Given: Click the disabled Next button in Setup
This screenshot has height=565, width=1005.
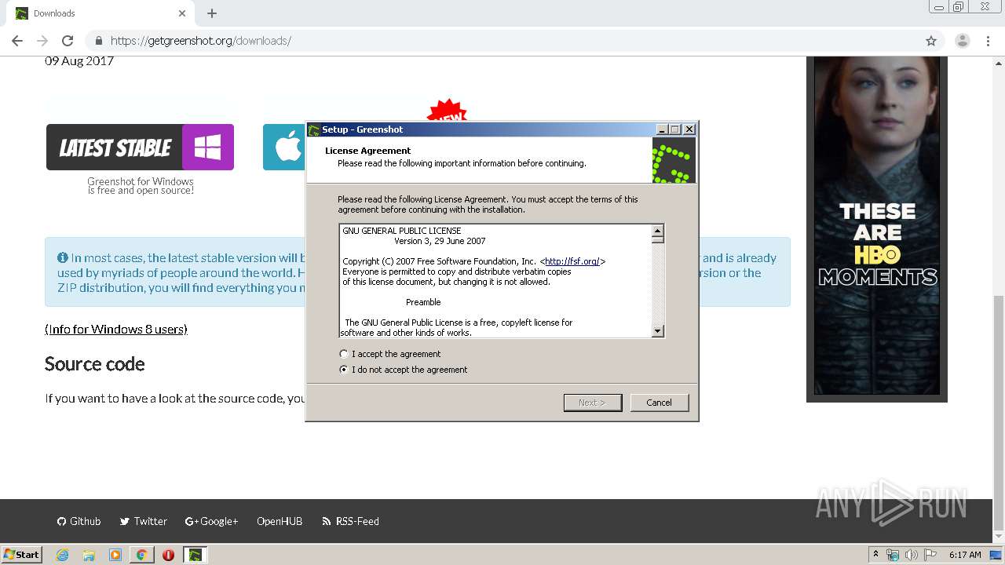Looking at the screenshot, I should click(593, 403).
